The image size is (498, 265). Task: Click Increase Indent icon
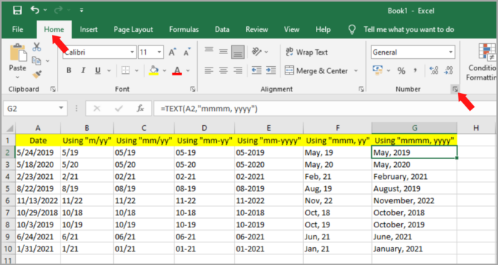pyautogui.click(x=271, y=70)
